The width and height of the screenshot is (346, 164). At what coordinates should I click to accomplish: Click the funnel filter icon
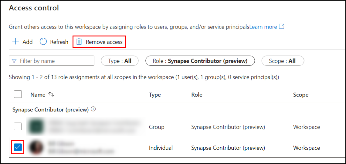pos(14,61)
